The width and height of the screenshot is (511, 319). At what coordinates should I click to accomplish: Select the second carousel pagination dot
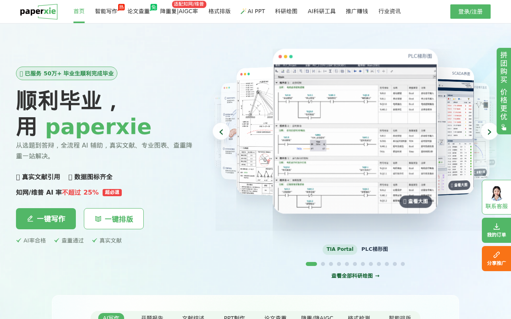(323, 264)
